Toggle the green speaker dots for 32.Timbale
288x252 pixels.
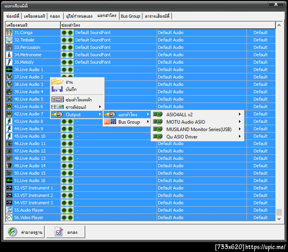[x=67, y=40]
